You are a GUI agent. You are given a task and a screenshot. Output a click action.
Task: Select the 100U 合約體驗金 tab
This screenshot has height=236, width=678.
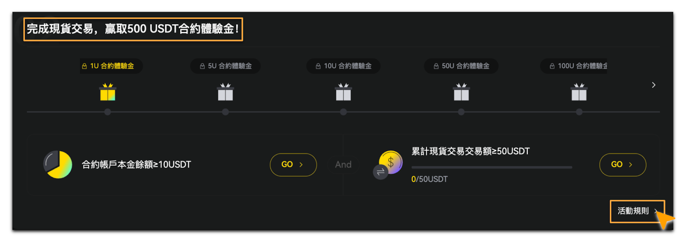(x=574, y=66)
